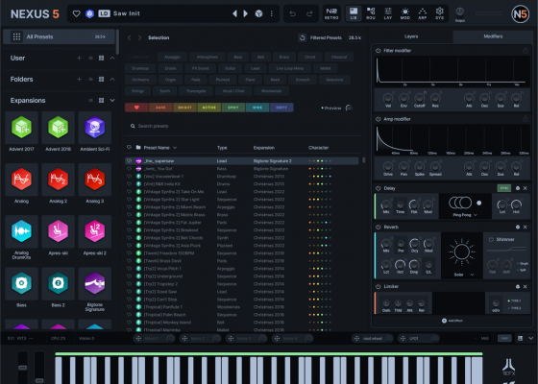The height and width of the screenshot is (384, 538).
Task: Filter presets by Arpeggio category
Action: coord(172,57)
